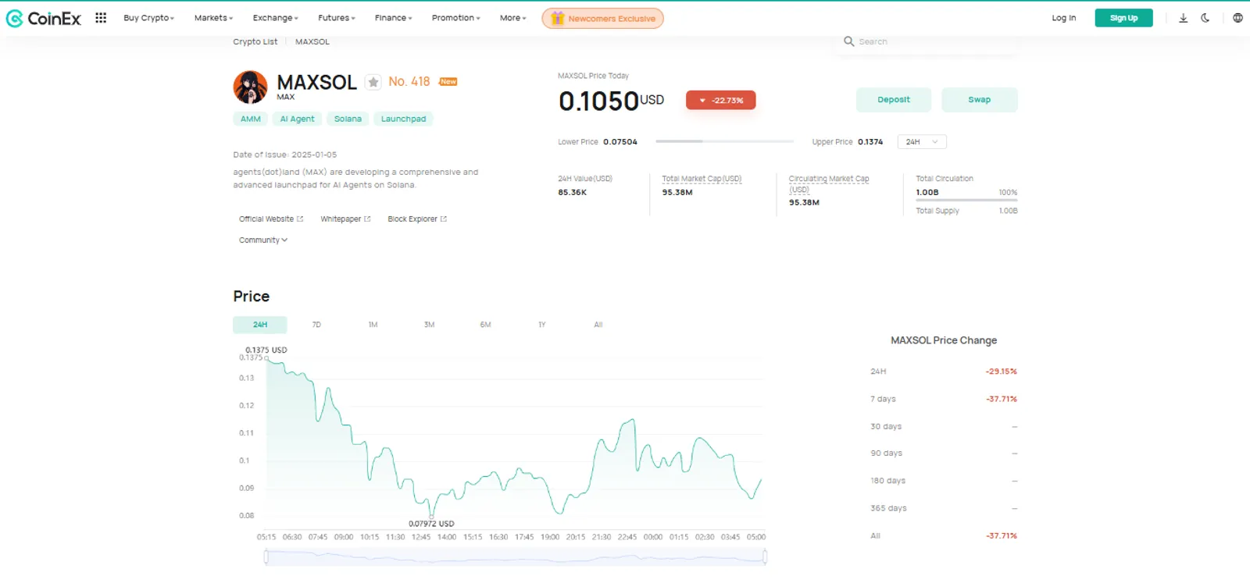
Task: Click the search magnifier icon
Action: (x=848, y=41)
